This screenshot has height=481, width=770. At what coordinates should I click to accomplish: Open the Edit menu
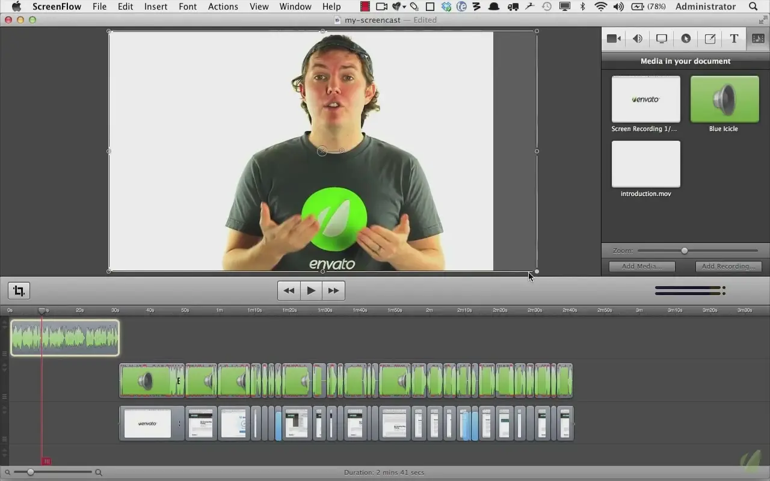click(x=126, y=7)
